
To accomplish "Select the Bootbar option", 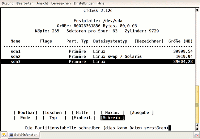I will coord(25,112).
